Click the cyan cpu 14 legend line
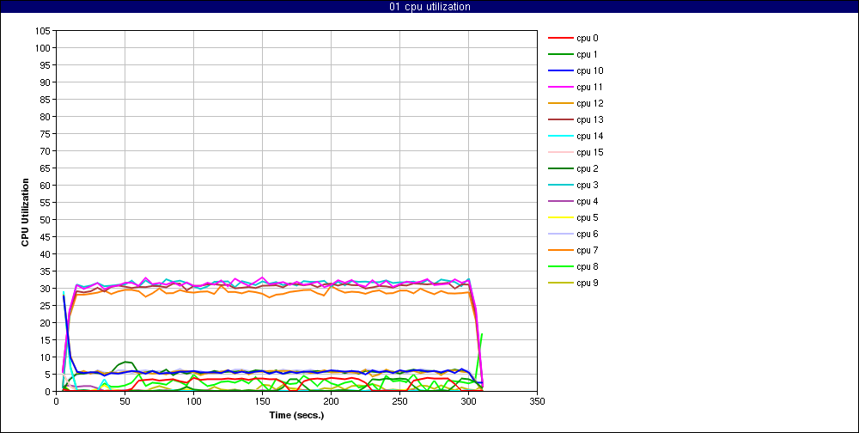The image size is (859, 433). [561, 136]
